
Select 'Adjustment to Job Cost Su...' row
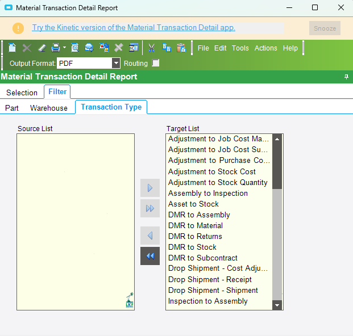point(219,150)
